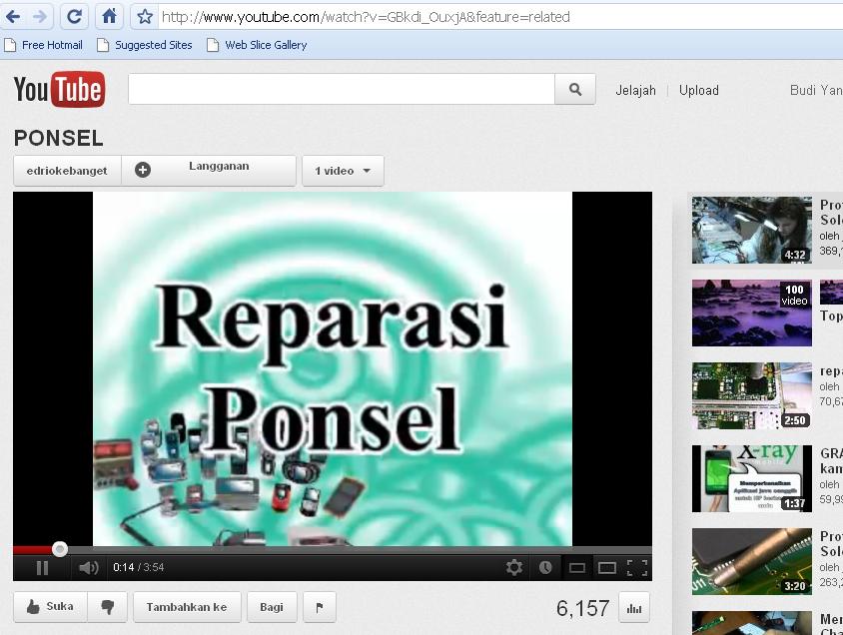
Task: Mute the video using the speaker icon
Action: (89, 568)
